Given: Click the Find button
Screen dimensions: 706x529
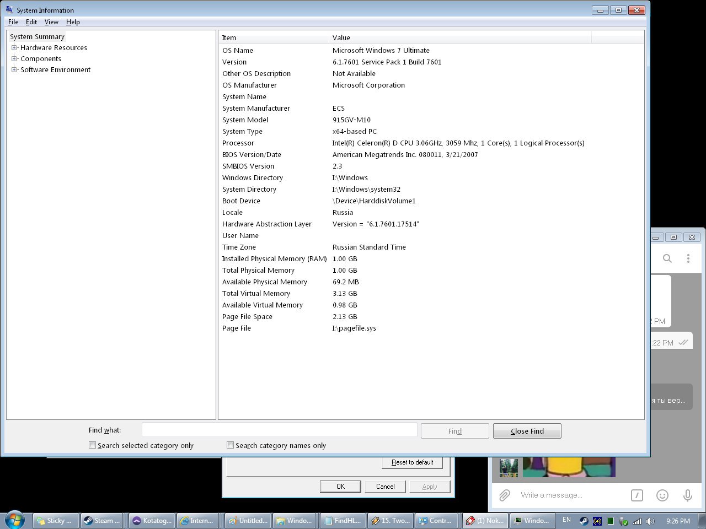Looking at the screenshot, I should click(x=455, y=431).
